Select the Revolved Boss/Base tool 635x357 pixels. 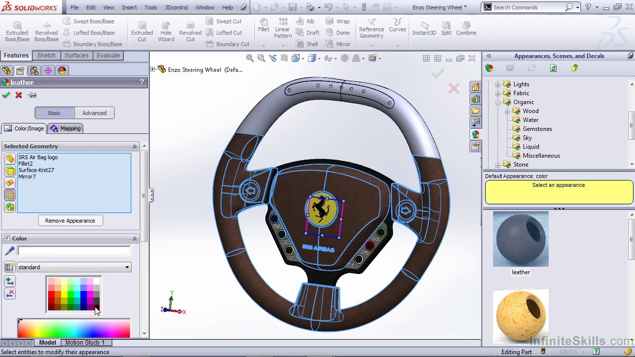[47, 31]
